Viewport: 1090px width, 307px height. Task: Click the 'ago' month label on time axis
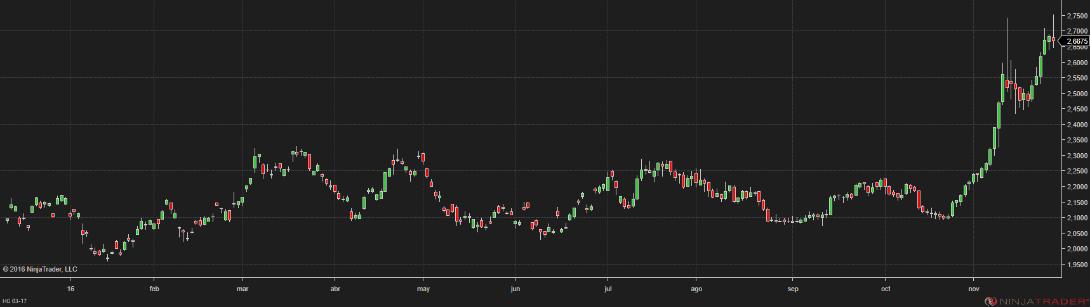696,289
